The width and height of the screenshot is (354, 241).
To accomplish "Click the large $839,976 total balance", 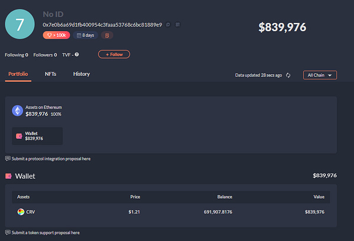I will (282, 27).
